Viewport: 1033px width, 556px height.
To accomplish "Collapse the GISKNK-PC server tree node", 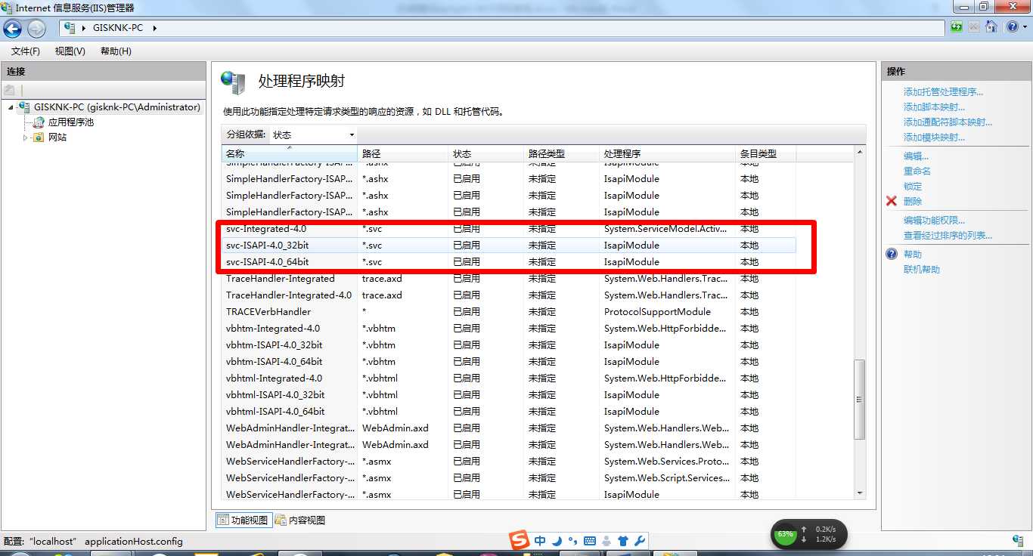I will click(x=11, y=107).
